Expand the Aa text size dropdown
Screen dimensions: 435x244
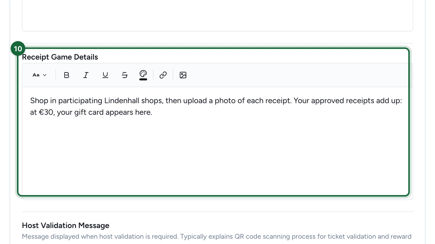(40, 75)
